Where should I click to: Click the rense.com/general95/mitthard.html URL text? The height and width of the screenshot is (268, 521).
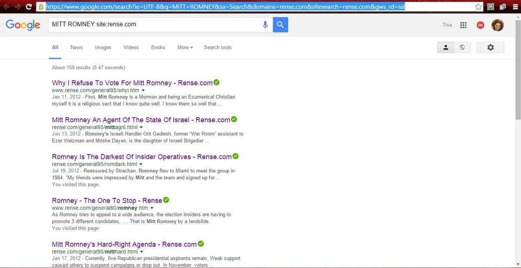coord(95,252)
